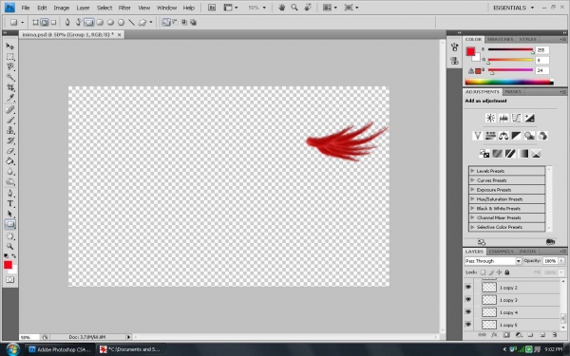Select the Clone Stamp tool
This screenshot has height=356, width=570.
coord(10,130)
